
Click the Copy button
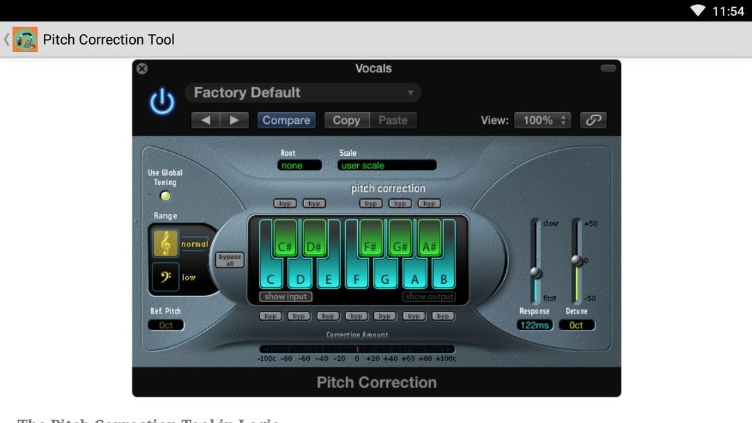pos(346,120)
